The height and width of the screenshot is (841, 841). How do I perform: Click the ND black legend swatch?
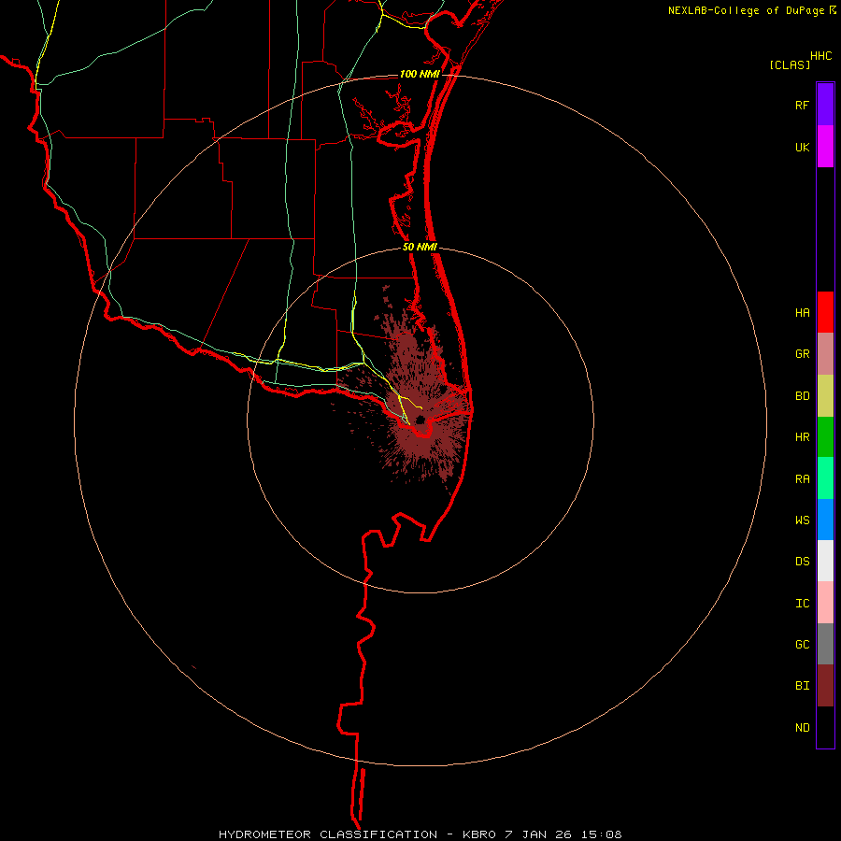pos(825,727)
